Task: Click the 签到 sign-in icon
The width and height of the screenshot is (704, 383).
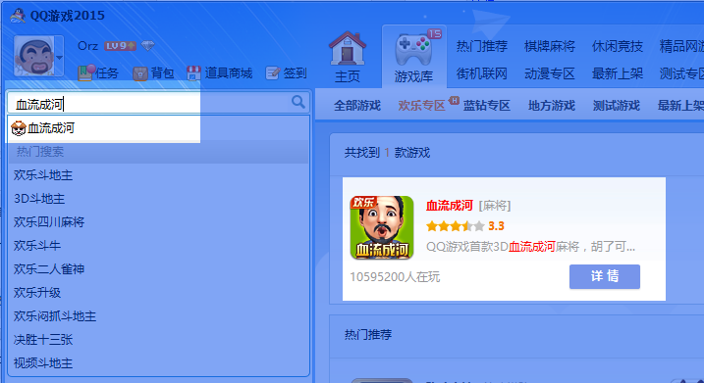Action: point(273,73)
